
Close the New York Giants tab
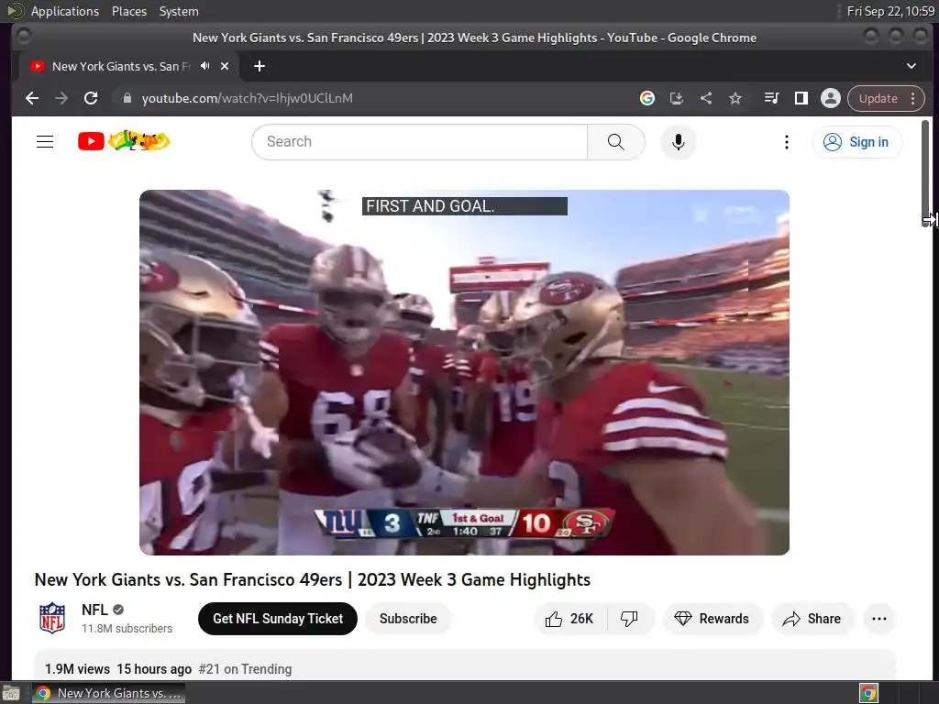pos(225,66)
